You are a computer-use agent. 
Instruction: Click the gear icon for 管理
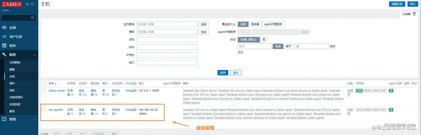tap(4, 119)
